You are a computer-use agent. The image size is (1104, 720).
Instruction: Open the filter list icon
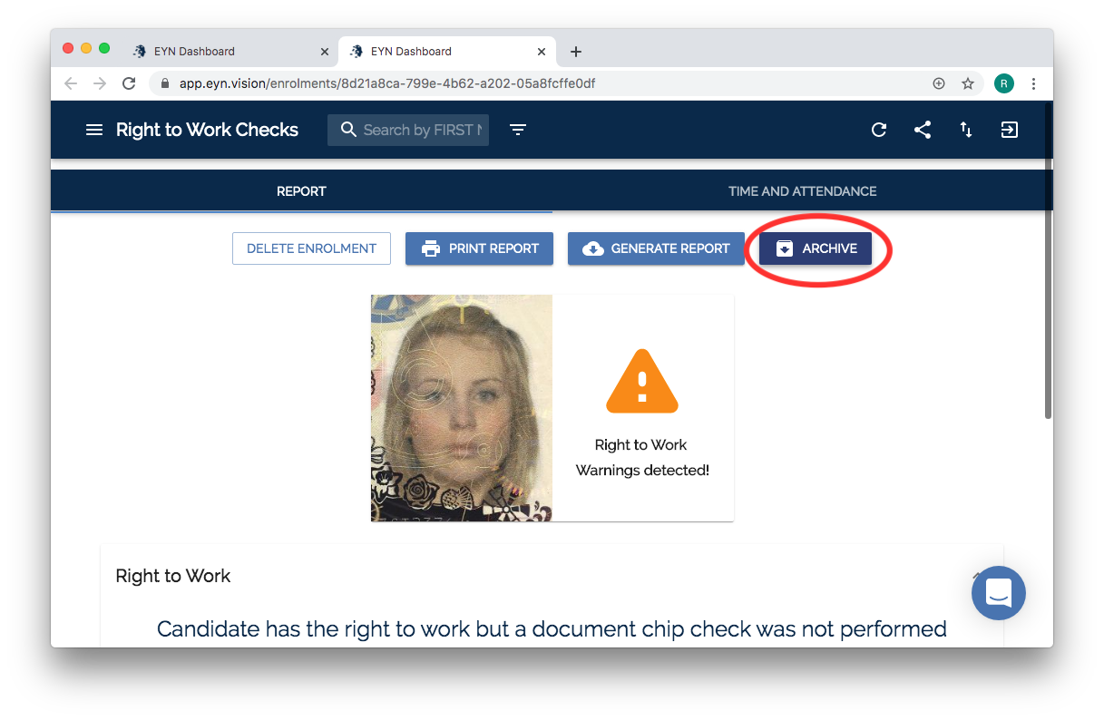[518, 130]
